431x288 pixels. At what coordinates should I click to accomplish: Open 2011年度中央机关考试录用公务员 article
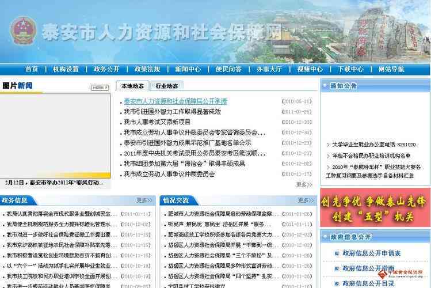tap(194, 153)
